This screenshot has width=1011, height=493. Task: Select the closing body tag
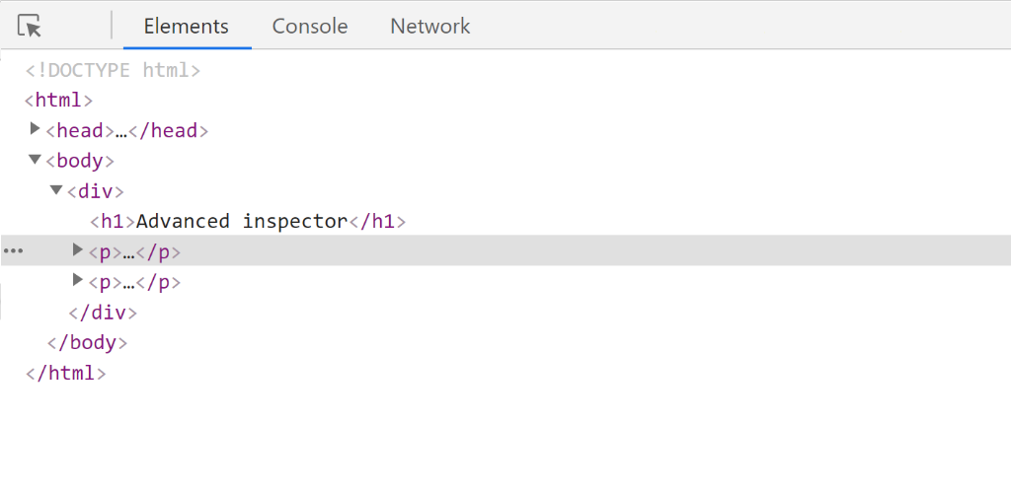pos(87,342)
